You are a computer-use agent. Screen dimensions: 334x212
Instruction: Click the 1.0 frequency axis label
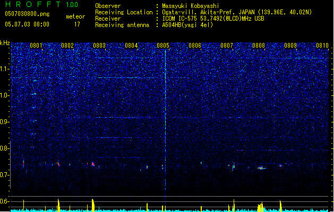click(x=5, y=95)
